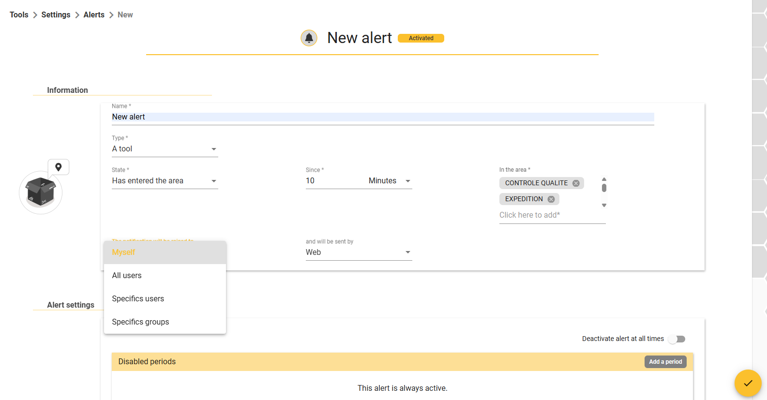Image resolution: width=767 pixels, height=400 pixels.
Task: Click the bell icon beside New alert title
Action: 309,38
